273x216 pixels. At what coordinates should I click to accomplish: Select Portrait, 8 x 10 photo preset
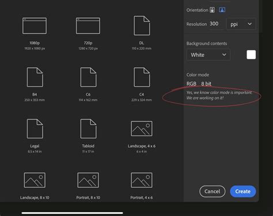point(88,180)
